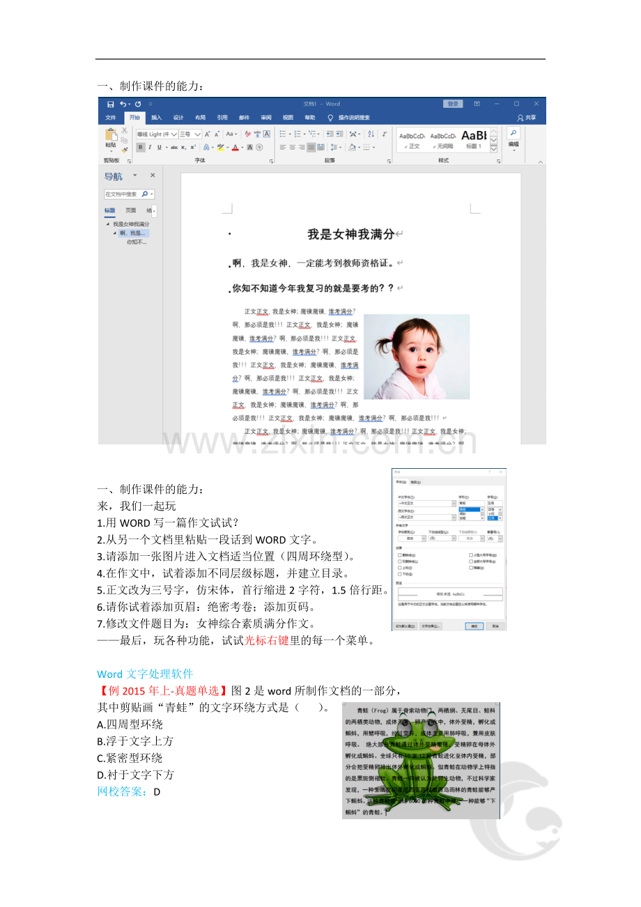The width and height of the screenshot is (641, 907).
Task: Toggle bold formatting in the Font group
Action: [139, 147]
